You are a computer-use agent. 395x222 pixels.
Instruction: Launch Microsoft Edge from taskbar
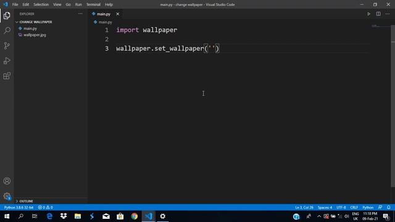tap(49, 216)
